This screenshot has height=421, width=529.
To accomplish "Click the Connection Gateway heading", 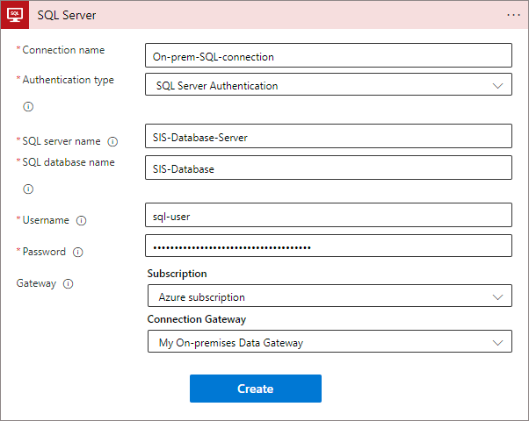I will click(197, 319).
